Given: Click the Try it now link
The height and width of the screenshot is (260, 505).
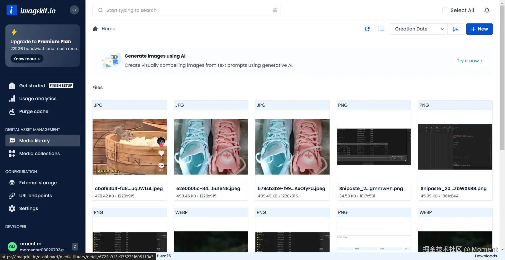Looking at the screenshot, I should click(x=469, y=61).
